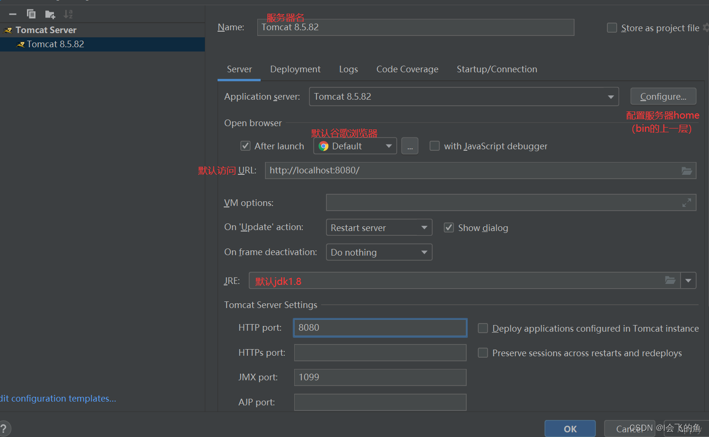
Task: Open Edit configuration templates link
Action: (x=58, y=399)
